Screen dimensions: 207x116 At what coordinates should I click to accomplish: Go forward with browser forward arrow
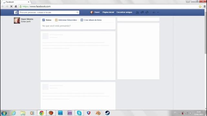click(x=7, y=6)
